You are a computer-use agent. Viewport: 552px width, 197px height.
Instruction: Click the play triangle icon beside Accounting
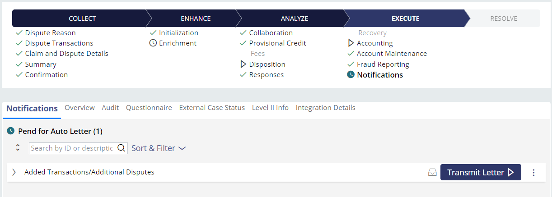(x=351, y=43)
